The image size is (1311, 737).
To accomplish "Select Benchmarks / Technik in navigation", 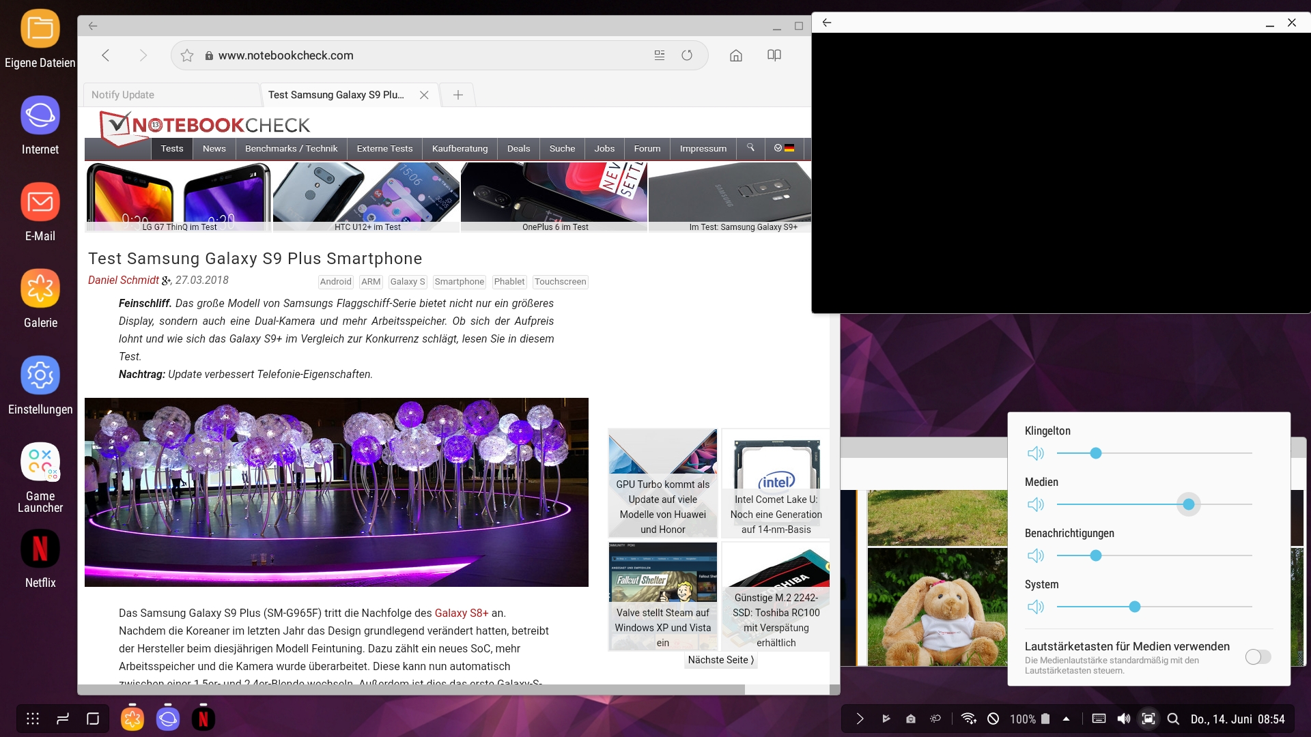I will click(291, 148).
